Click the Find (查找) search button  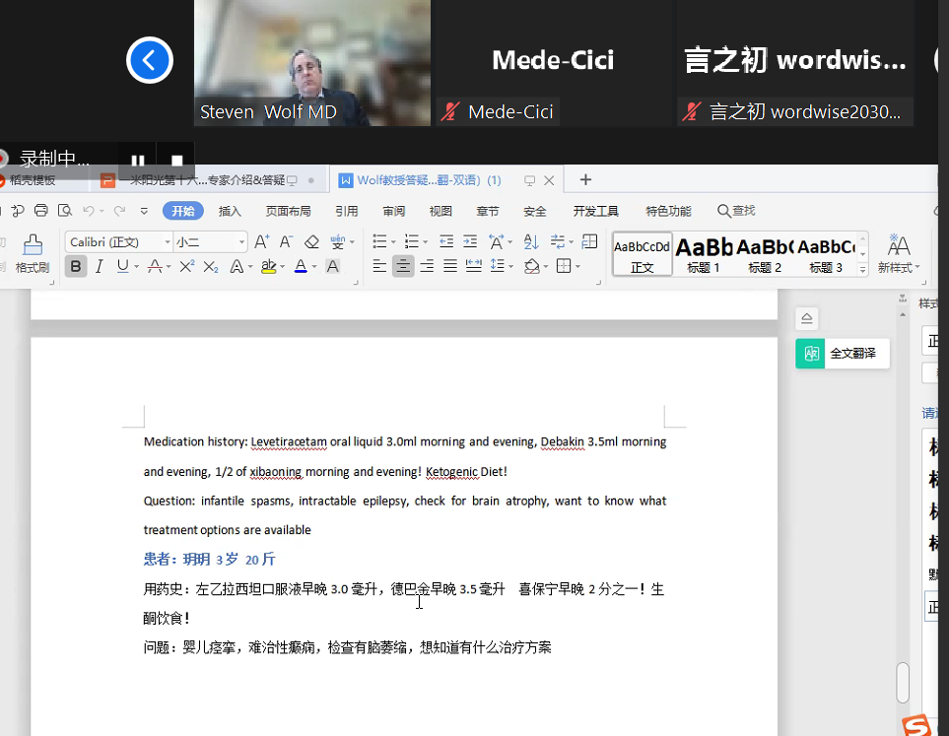(736, 211)
